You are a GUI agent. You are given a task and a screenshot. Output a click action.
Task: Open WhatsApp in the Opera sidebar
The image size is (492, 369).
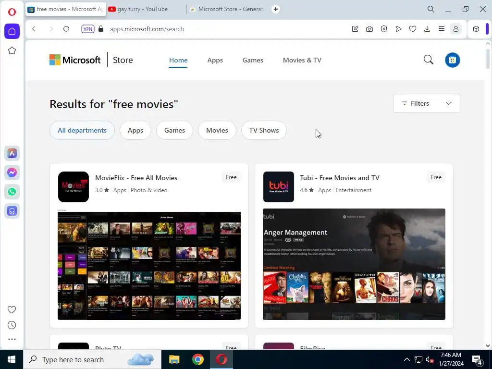tap(12, 192)
